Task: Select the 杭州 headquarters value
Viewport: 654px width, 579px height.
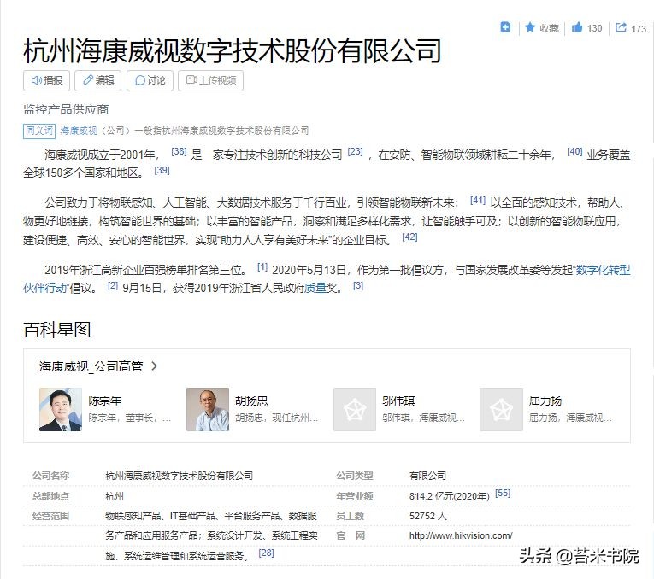Action: click(x=115, y=496)
